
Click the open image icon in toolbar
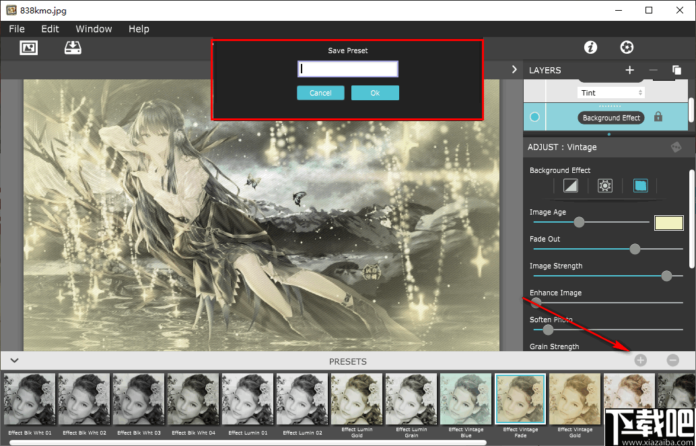point(29,48)
